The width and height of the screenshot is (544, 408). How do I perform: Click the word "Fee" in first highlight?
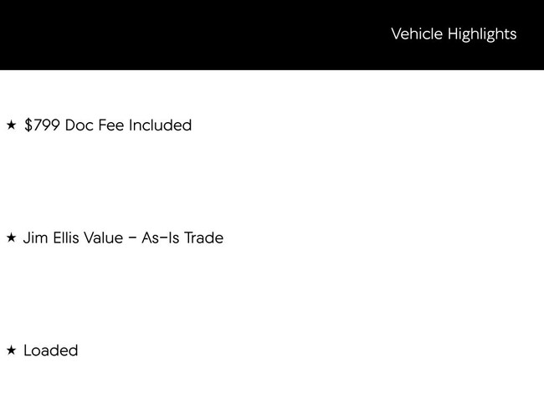(x=111, y=125)
